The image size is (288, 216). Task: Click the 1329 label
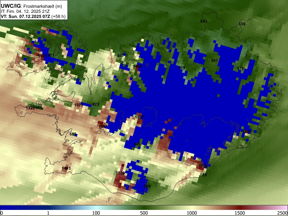30,108
